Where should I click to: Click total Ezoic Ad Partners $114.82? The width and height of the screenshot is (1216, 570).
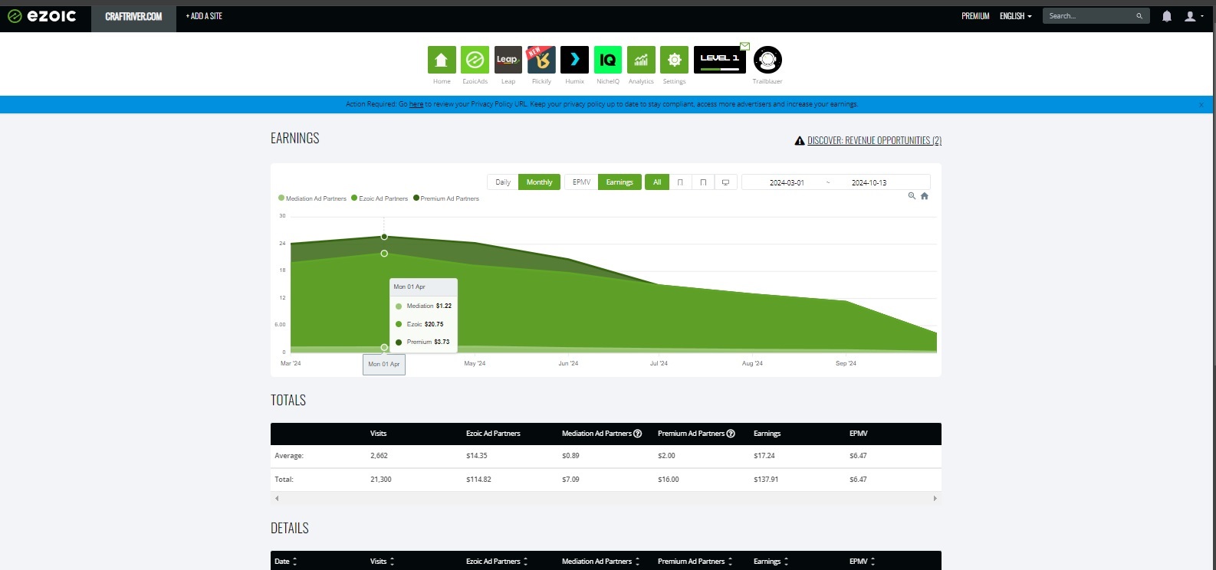[x=478, y=480]
